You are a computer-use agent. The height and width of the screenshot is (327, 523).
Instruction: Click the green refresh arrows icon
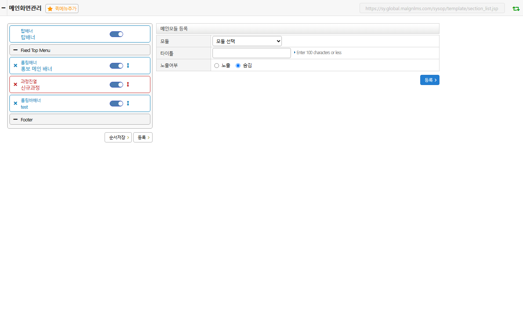pyautogui.click(x=516, y=8)
